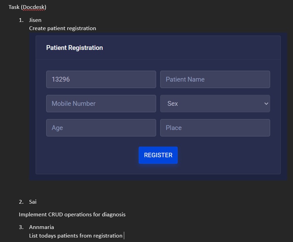Open the Sex dropdown
The image size is (293, 242).
tap(215, 103)
